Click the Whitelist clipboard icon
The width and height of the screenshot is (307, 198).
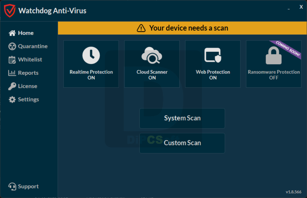[x=12, y=59]
